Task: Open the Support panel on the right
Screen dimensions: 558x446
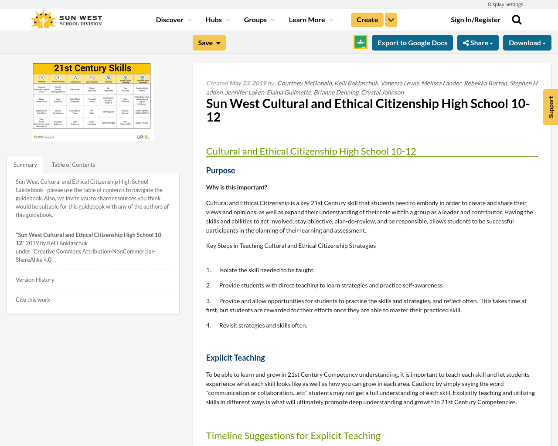Action: pos(550,106)
